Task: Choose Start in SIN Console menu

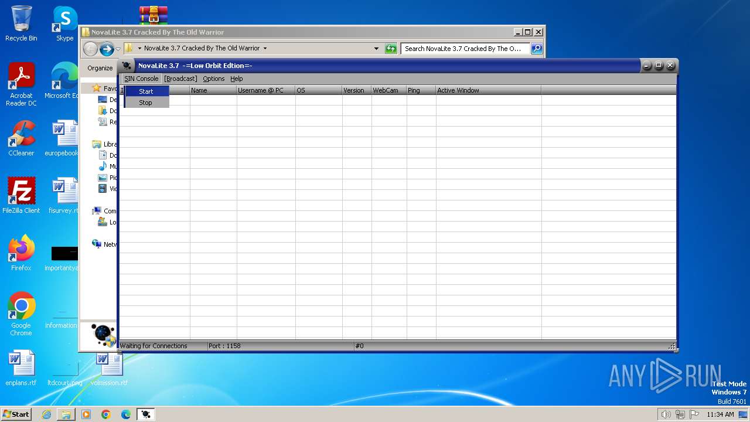Action: pyautogui.click(x=146, y=91)
